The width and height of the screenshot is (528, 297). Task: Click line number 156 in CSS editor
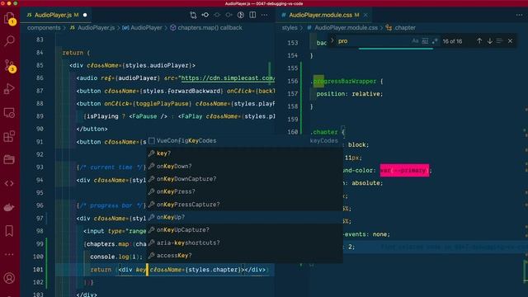click(x=293, y=81)
